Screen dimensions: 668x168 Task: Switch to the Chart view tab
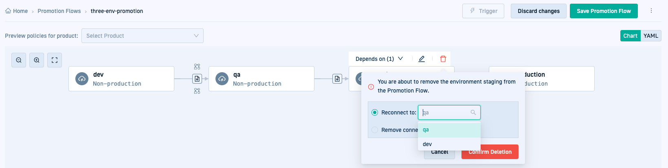630,36
